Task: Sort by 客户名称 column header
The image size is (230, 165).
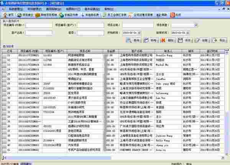Action: click(137, 51)
